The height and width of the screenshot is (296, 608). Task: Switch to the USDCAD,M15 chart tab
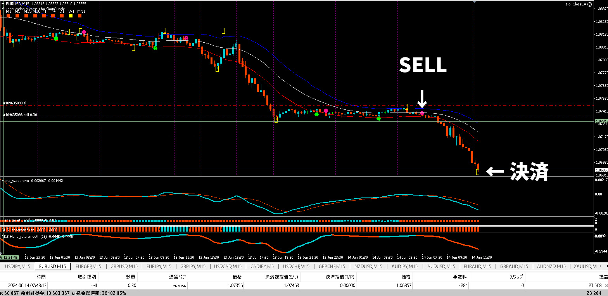pos(228,266)
